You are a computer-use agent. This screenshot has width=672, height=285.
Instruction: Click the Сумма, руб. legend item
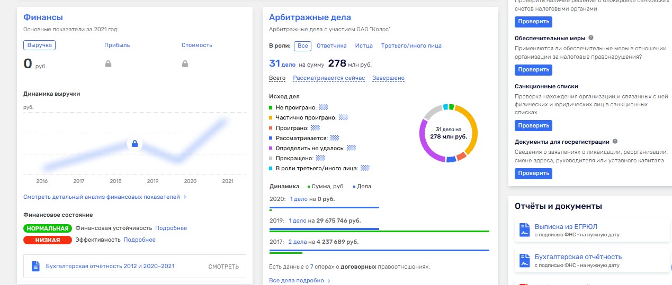coord(326,187)
